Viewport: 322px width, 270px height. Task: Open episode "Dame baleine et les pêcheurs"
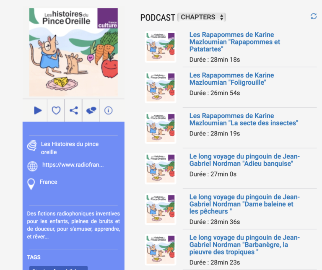[x=244, y=204]
